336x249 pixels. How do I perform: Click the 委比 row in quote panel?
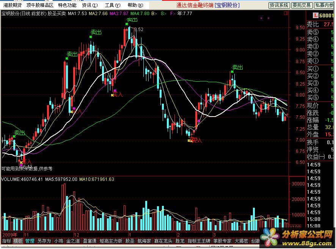(320, 24)
